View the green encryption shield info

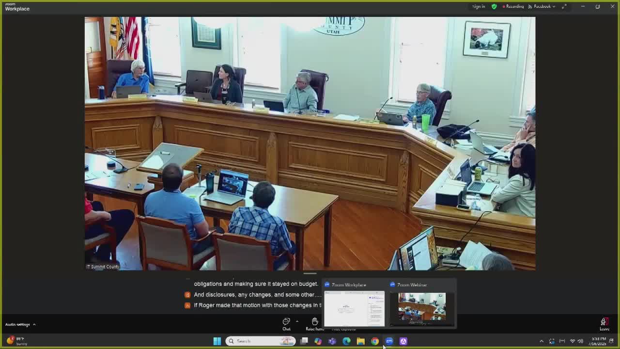(x=494, y=6)
